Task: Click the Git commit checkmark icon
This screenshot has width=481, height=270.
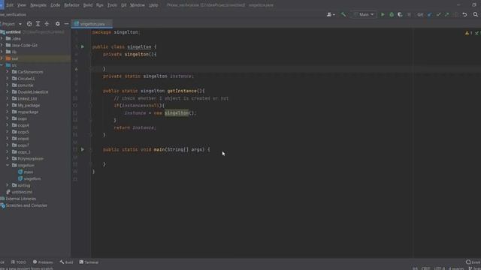Action: (439, 14)
